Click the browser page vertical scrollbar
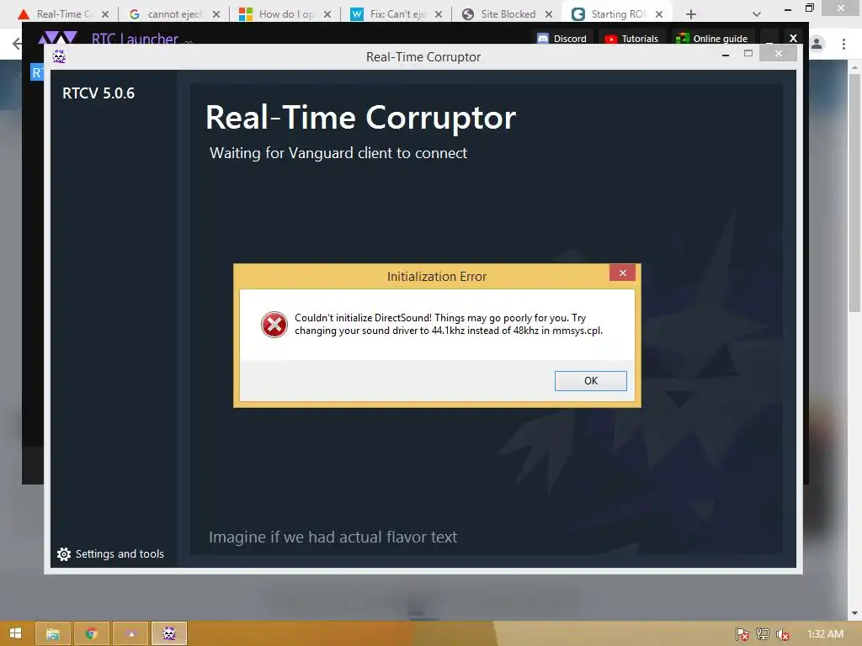The image size is (862, 646). (x=854, y=193)
